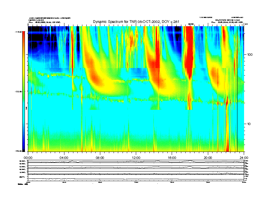Click the 16:00 label on the spectrum time axis

point(172,158)
